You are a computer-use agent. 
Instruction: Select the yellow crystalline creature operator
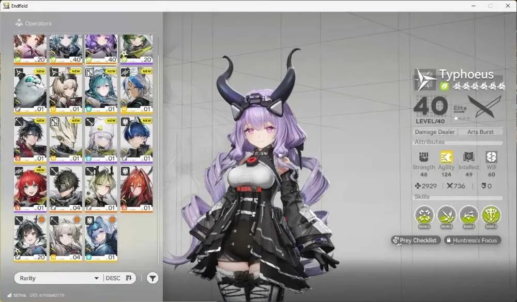pyautogui.click(x=66, y=139)
